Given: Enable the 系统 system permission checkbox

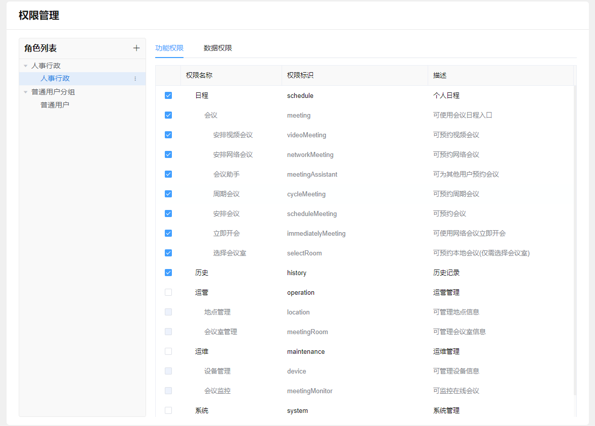Looking at the screenshot, I should click(168, 410).
